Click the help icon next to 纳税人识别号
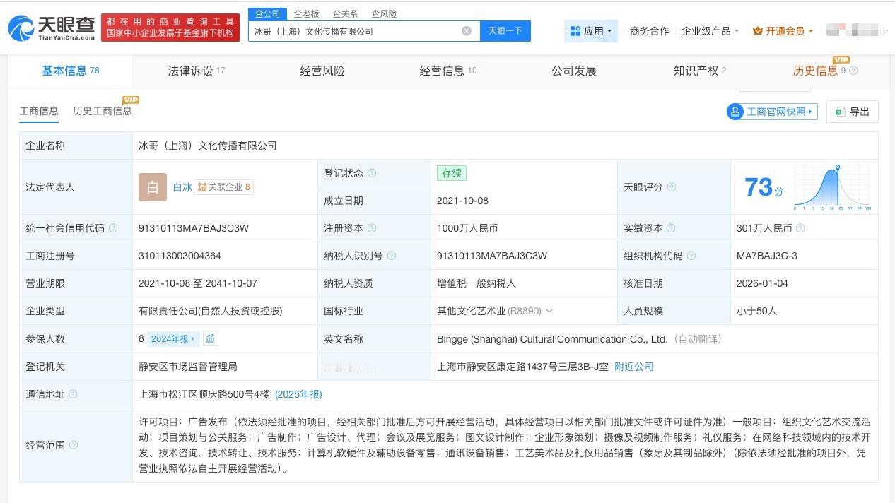895x503 pixels. (392, 256)
